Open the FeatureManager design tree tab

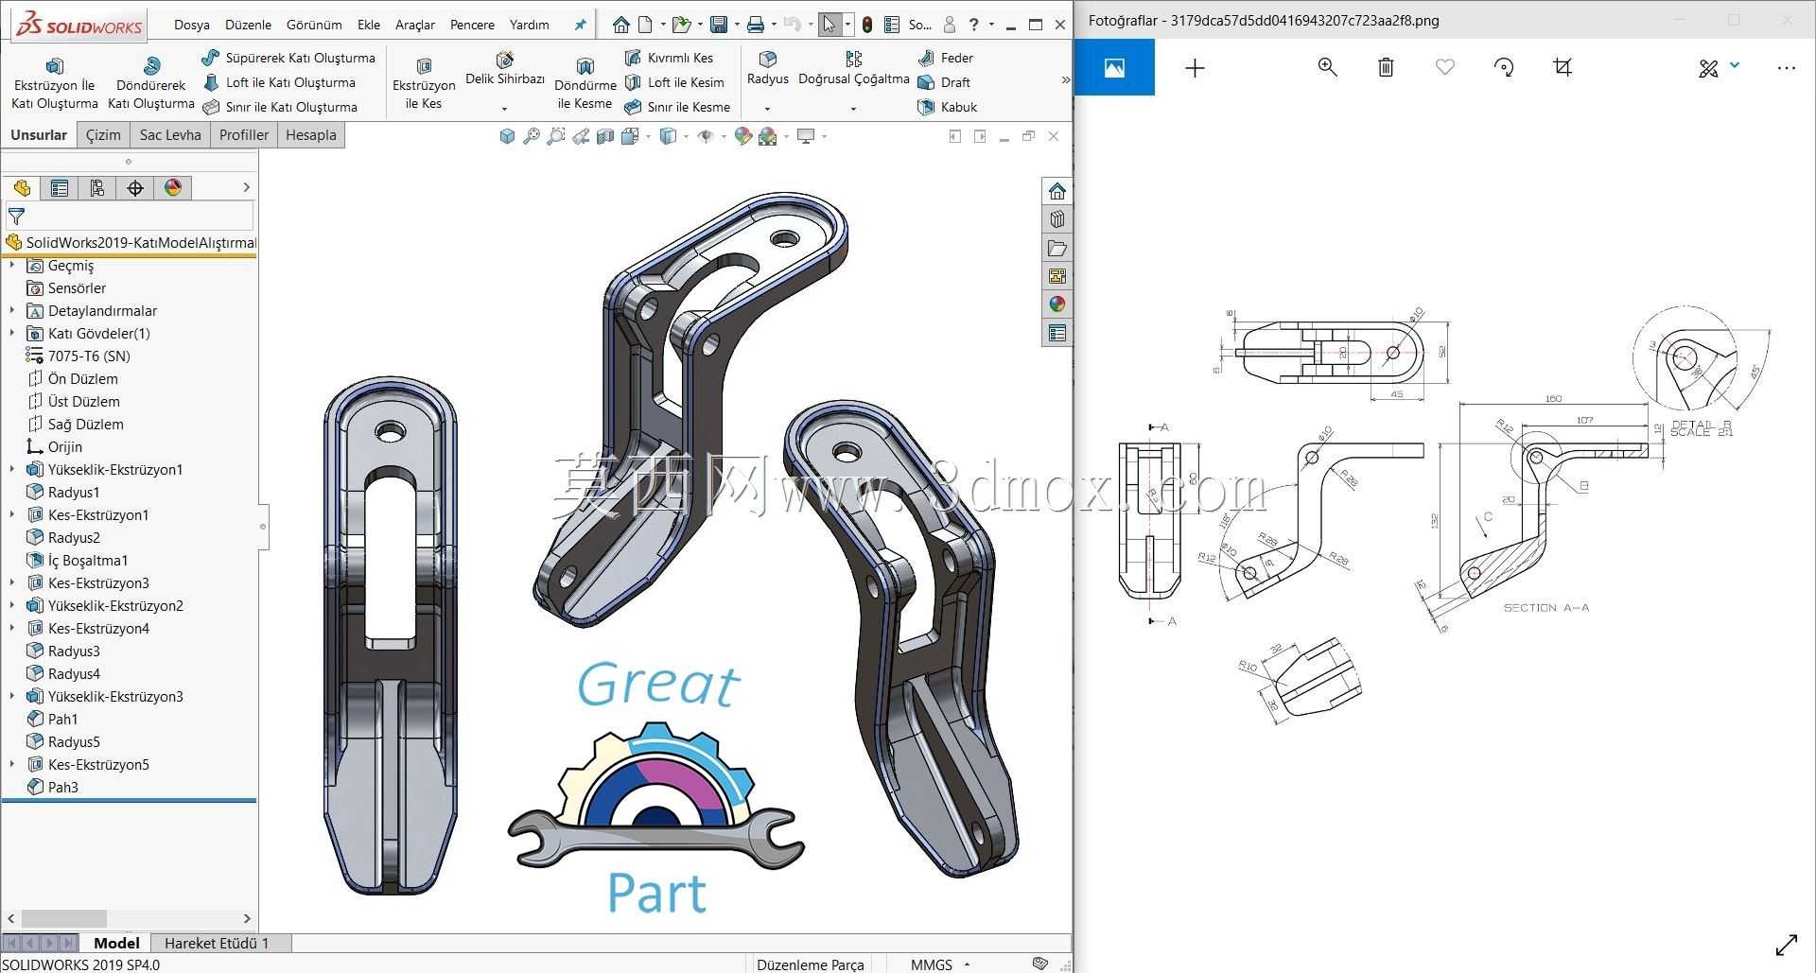22,188
